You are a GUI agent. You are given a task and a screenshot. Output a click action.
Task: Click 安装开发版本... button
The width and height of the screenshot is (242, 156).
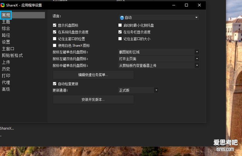93,100
